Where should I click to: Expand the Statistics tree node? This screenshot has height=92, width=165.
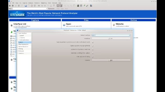[x=18, y=53]
